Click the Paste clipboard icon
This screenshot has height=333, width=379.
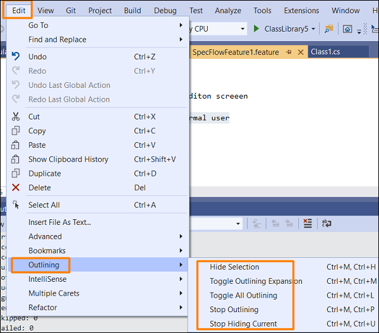coord(15,145)
